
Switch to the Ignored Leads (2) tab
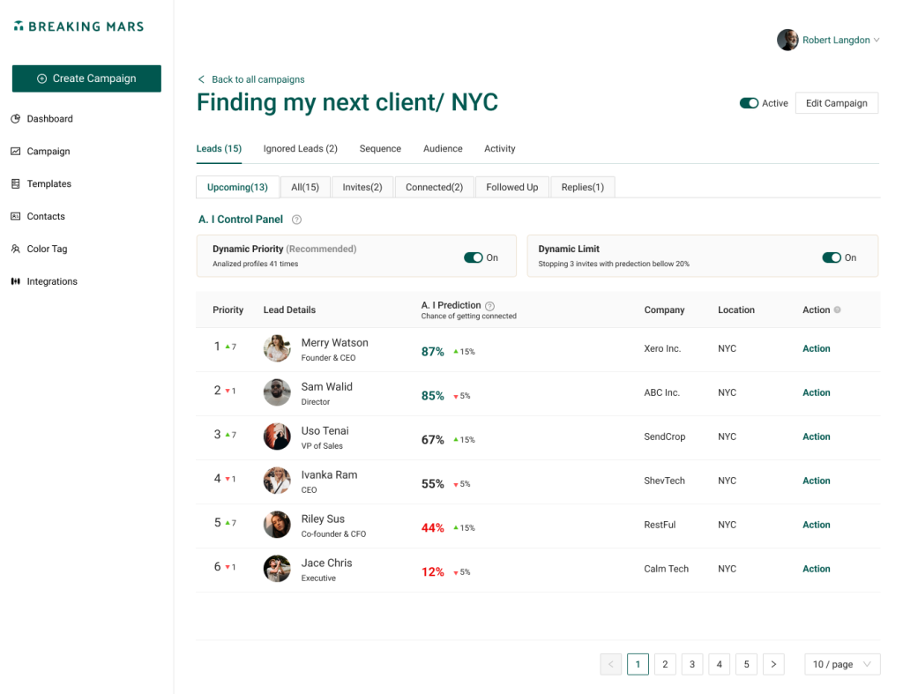coord(300,149)
